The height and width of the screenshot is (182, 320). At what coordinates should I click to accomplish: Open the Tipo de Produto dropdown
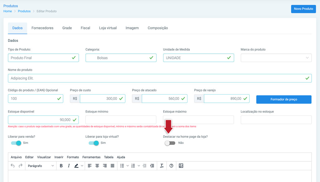(43, 58)
